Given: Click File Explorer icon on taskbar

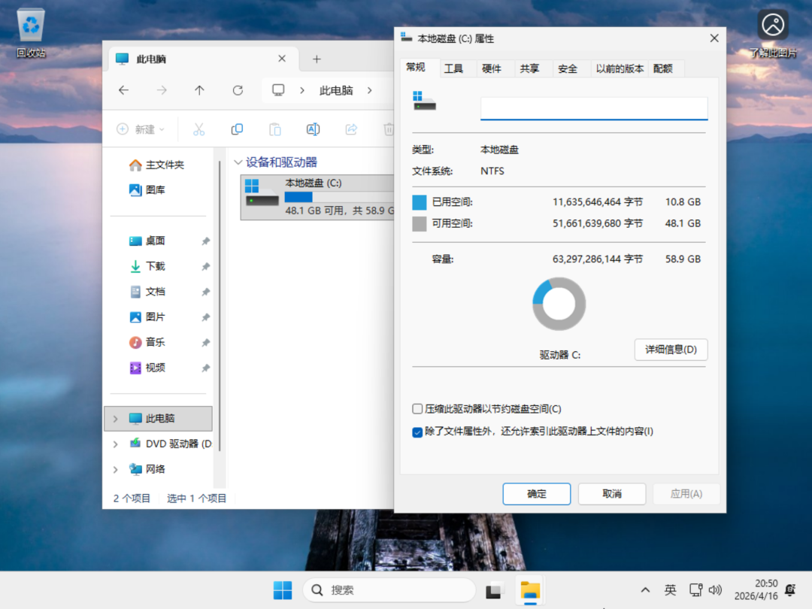Looking at the screenshot, I should tap(530, 590).
